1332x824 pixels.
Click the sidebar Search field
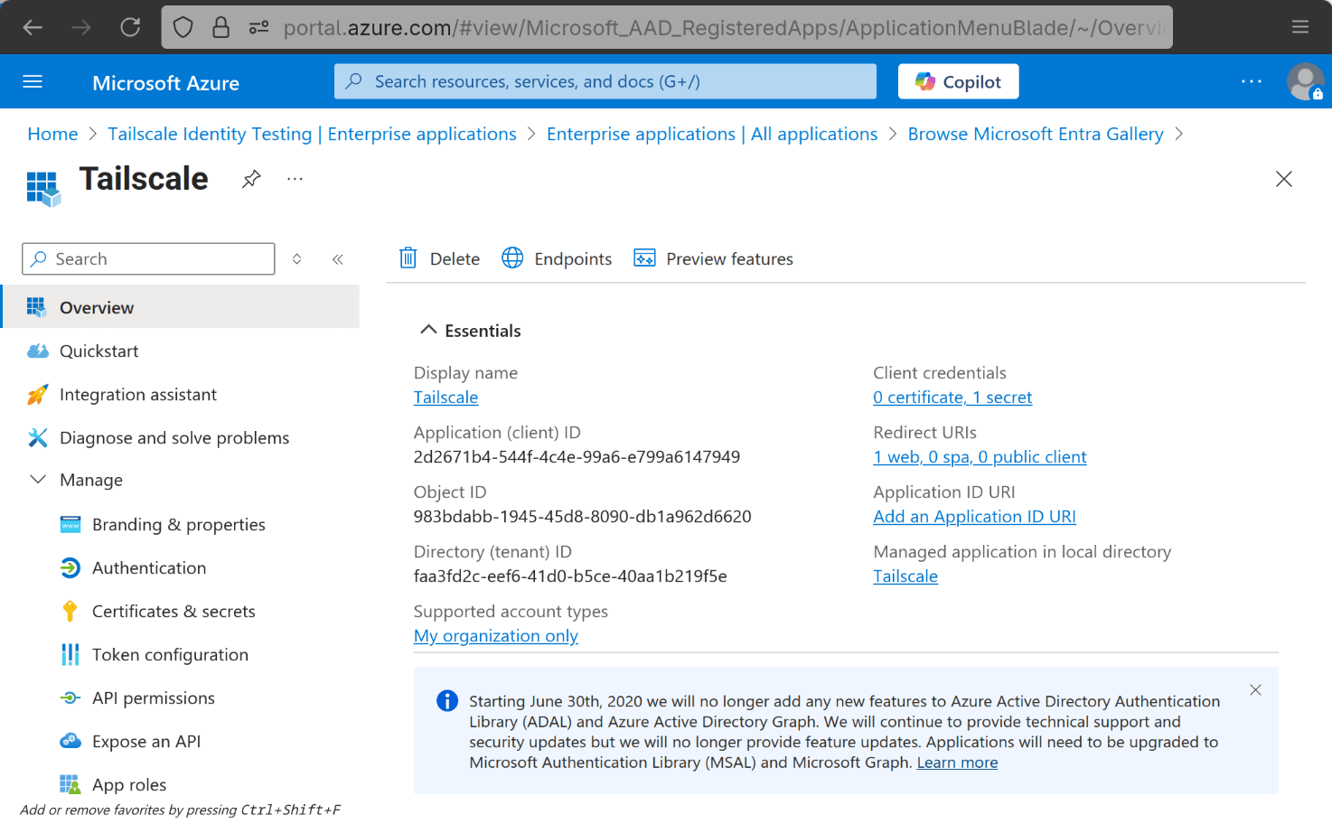click(147, 258)
